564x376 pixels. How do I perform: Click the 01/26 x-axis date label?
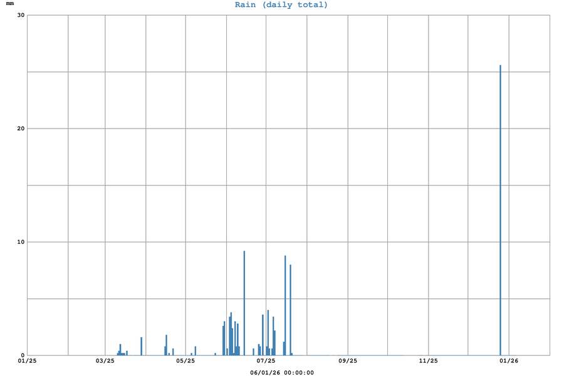pos(509,361)
